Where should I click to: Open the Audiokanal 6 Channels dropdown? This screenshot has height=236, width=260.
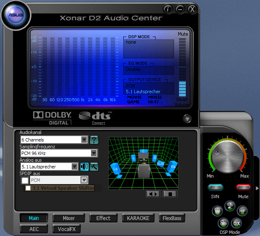click(x=54, y=140)
